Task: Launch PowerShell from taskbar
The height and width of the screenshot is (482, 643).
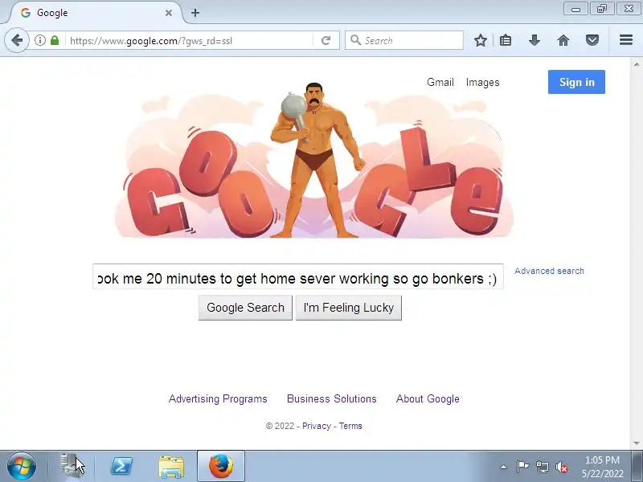Action: (121, 467)
